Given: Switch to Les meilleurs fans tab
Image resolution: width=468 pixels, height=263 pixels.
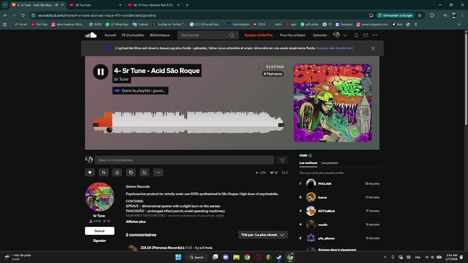Looking at the screenshot, I should point(308,163).
